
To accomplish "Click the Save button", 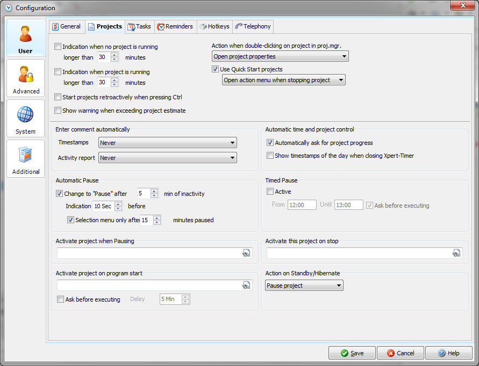I will (352, 353).
